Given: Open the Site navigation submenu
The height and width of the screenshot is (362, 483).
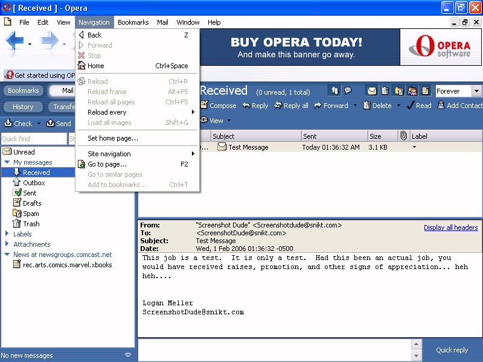Looking at the screenshot, I should [138, 154].
